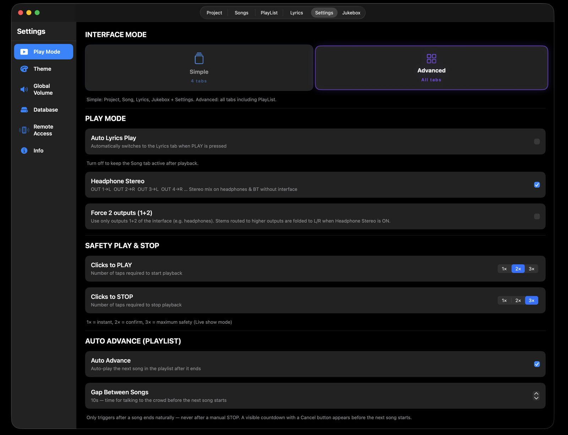Switch to the Jukebox tab
This screenshot has height=435, width=568.
click(x=351, y=13)
